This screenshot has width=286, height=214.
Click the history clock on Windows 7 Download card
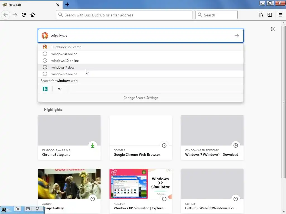point(236,145)
